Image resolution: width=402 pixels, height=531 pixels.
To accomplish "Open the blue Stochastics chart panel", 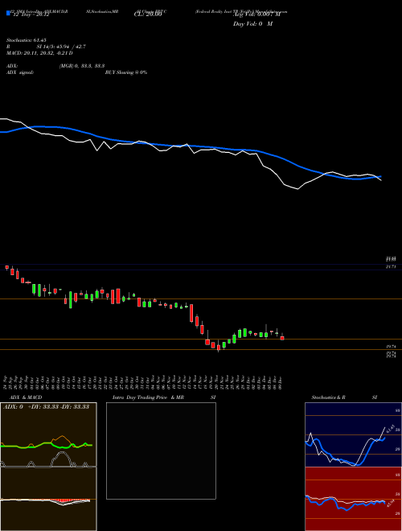I will (x=353, y=434).
